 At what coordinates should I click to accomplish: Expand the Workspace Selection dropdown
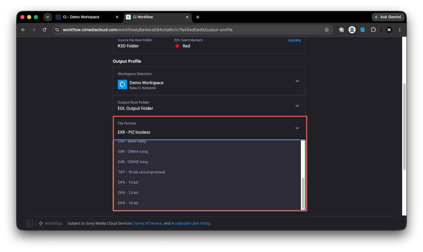(x=297, y=81)
